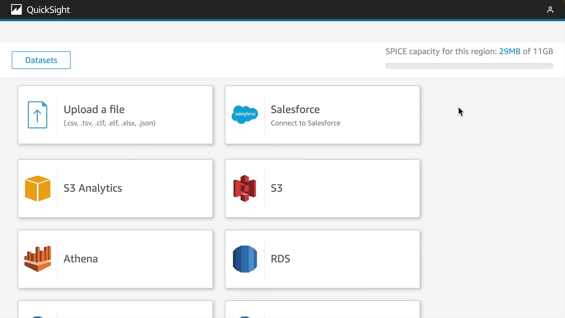565x318 pixels.
Task: Click the red S3 bucket icon
Action: pos(245,188)
